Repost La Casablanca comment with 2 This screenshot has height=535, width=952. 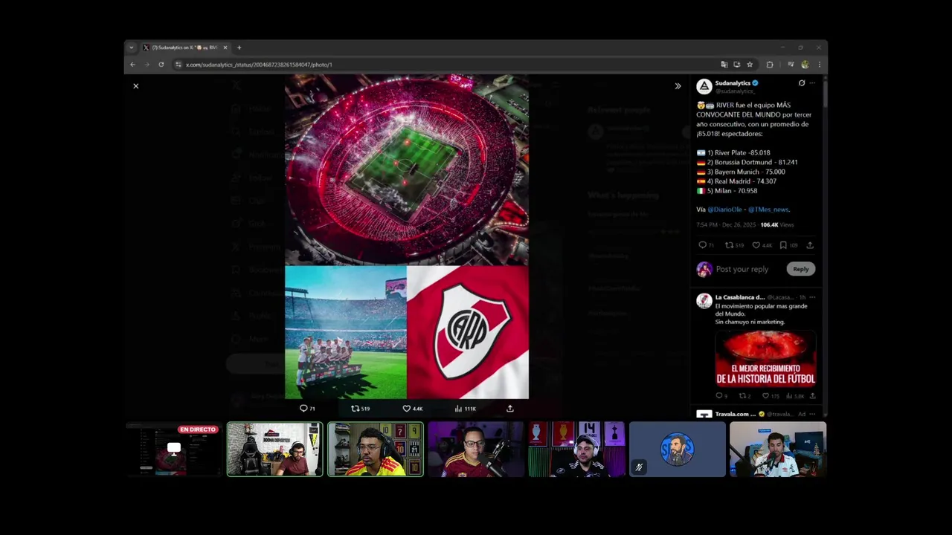point(744,396)
